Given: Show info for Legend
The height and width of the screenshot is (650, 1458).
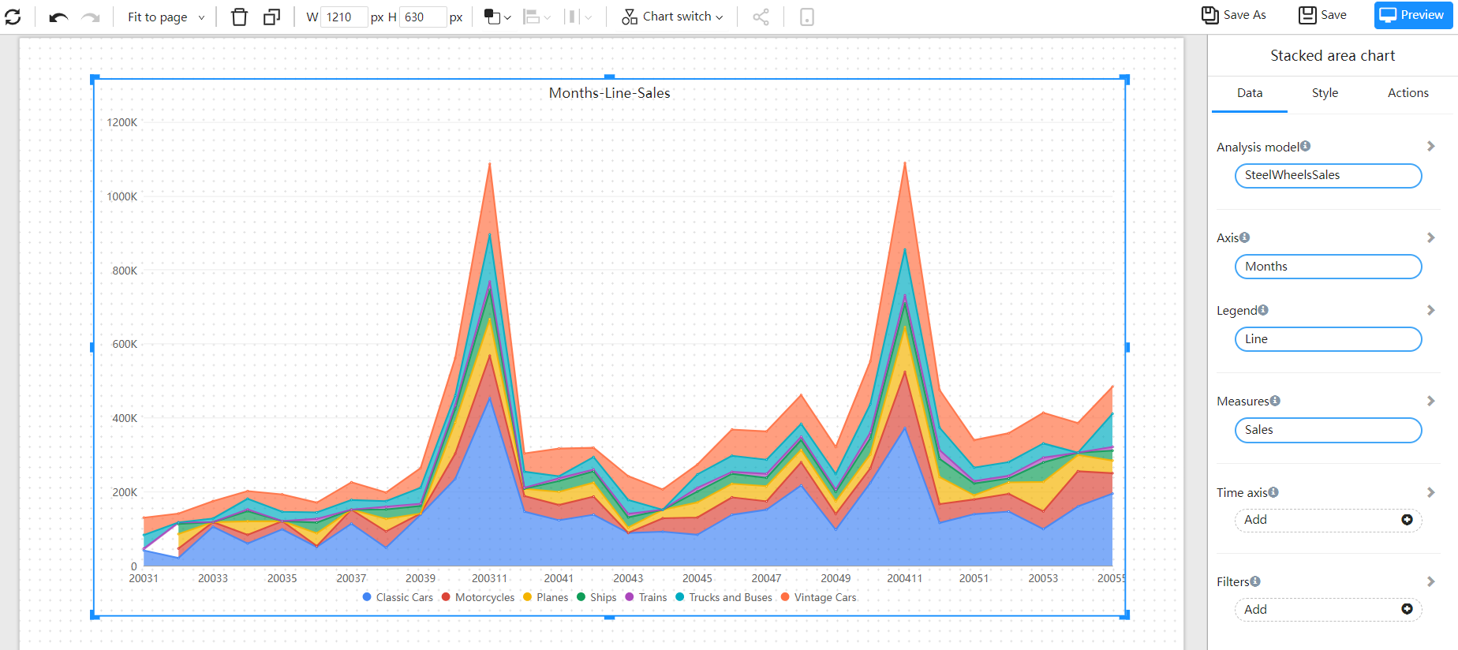Looking at the screenshot, I should (x=1263, y=309).
